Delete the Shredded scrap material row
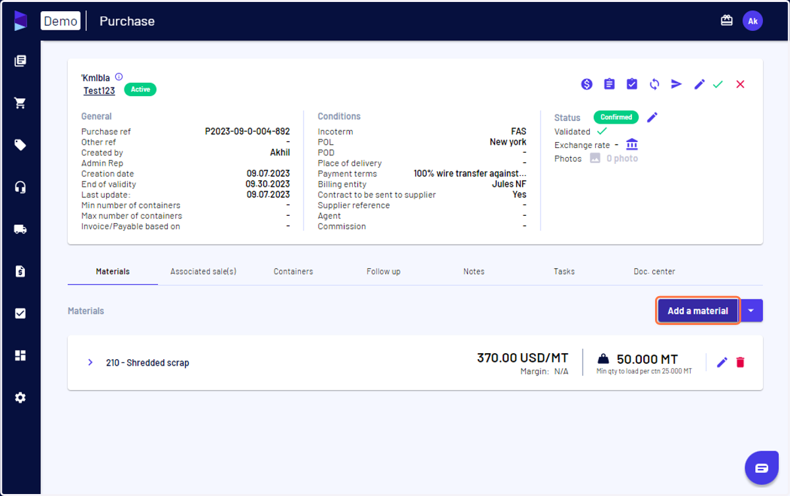The image size is (790, 496). pos(741,362)
